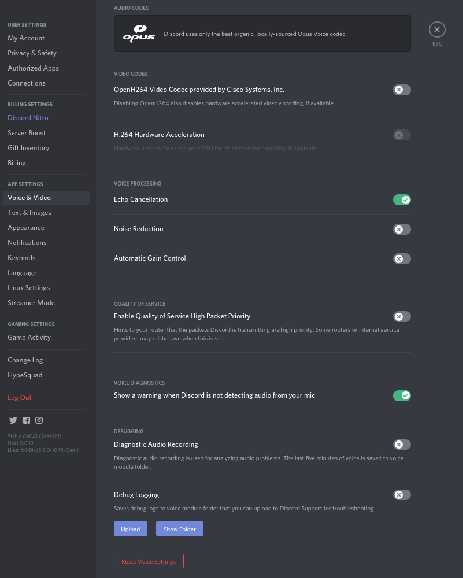Go to Text & Images settings
The width and height of the screenshot is (463, 578).
coord(29,213)
